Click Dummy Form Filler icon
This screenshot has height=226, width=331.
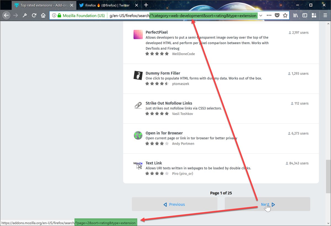coord(138,75)
